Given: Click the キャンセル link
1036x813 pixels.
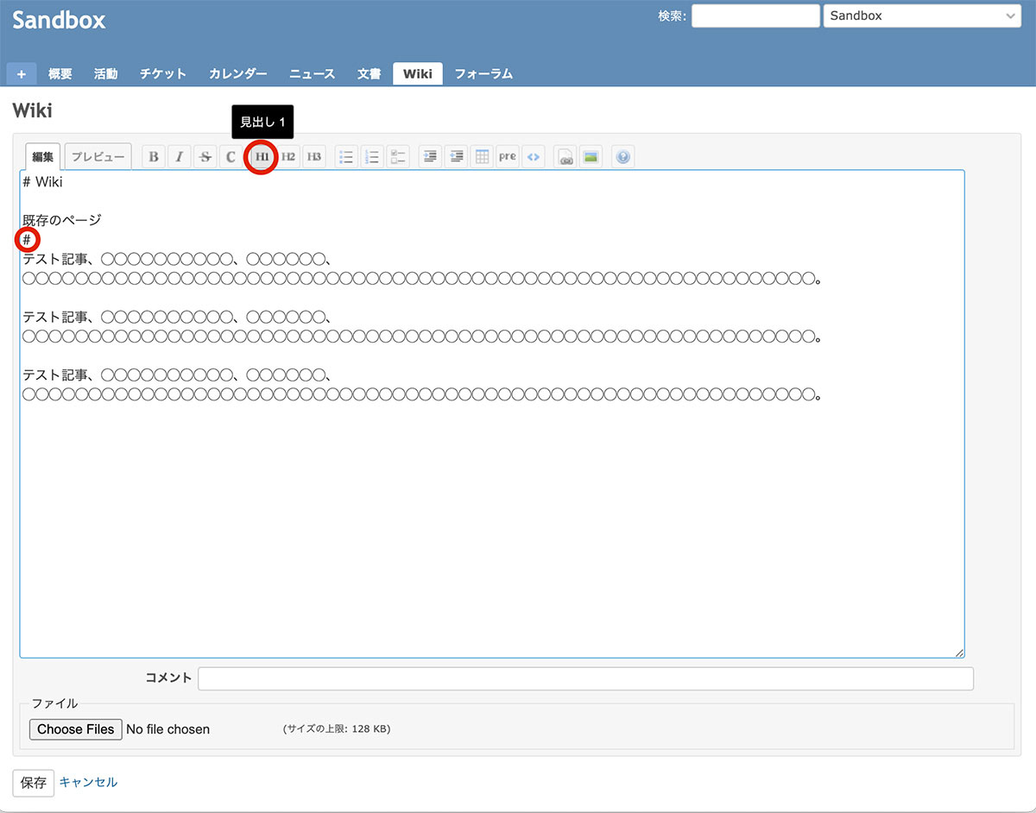Looking at the screenshot, I should click(x=88, y=783).
